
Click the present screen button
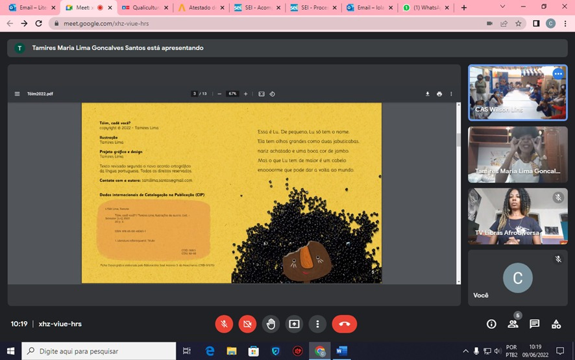[294, 324]
